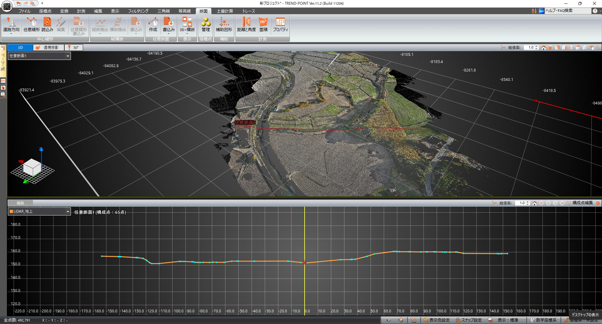
Task: Click the 3D view 縦倍率 value field
Action: click(x=530, y=48)
